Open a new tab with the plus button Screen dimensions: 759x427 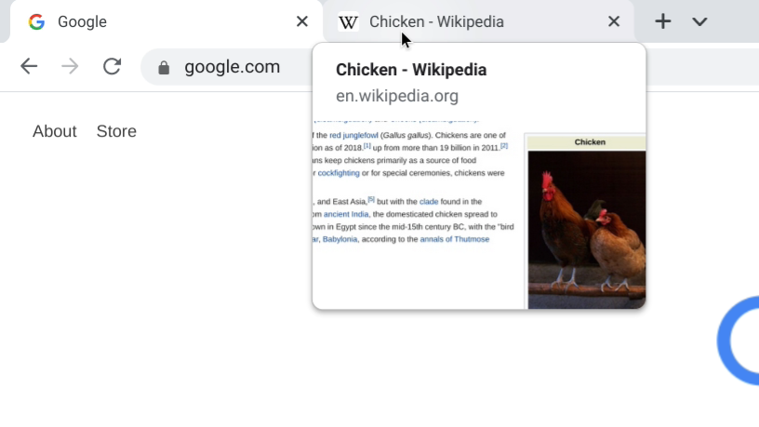pos(662,21)
